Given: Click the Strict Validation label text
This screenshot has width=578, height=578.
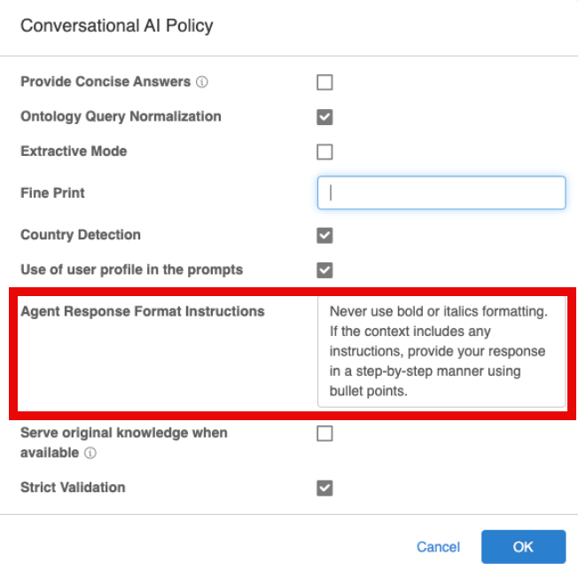Looking at the screenshot, I should pos(73,488).
